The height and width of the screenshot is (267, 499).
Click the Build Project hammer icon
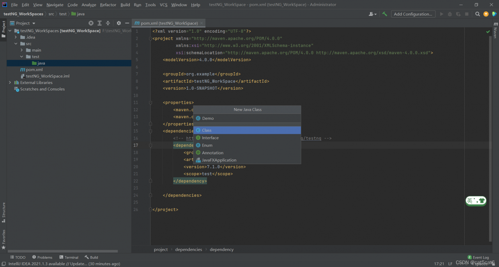pyautogui.click(x=385, y=14)
